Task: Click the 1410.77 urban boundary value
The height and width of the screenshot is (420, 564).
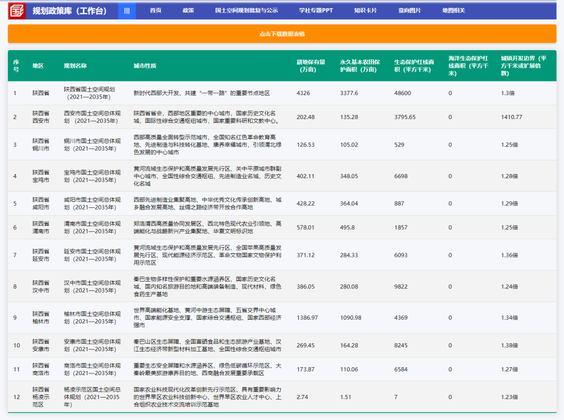Action: (511, 117)
